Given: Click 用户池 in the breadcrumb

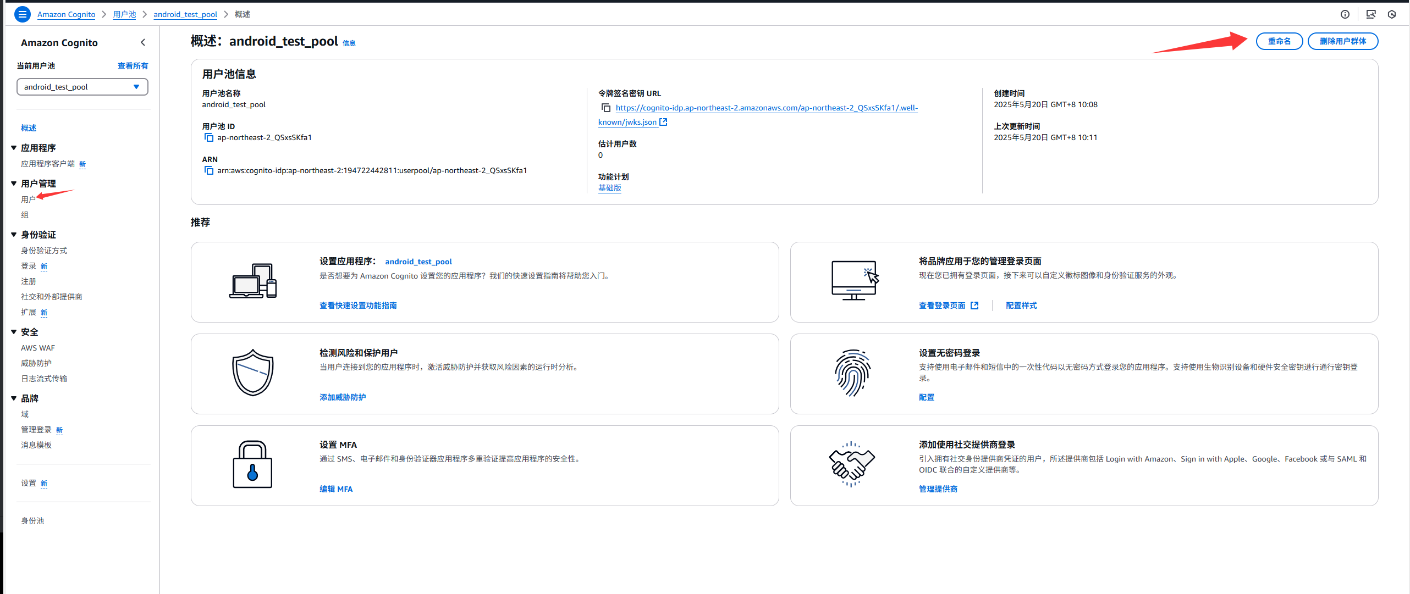Looking at the screenshot, I should point(124,14).
